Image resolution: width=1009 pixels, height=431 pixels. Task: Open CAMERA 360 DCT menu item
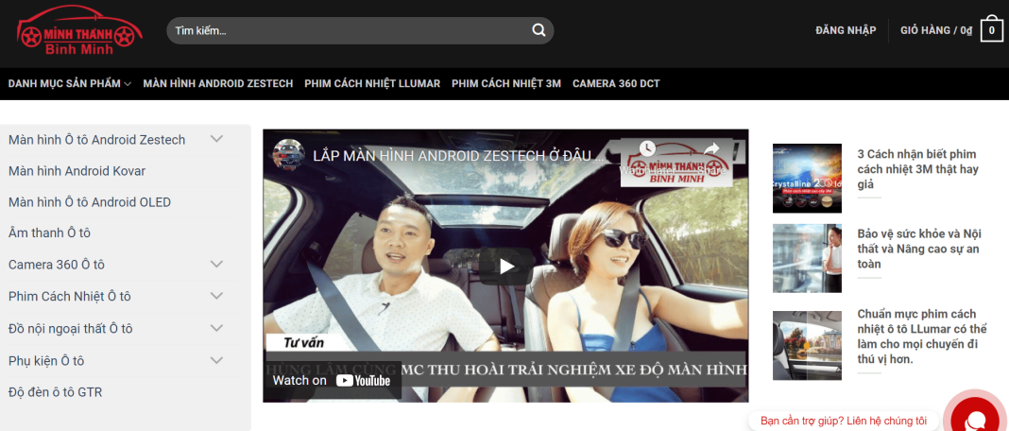coord(616,84)
